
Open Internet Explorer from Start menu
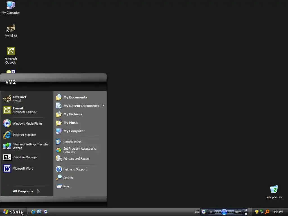tap(27, 135)
